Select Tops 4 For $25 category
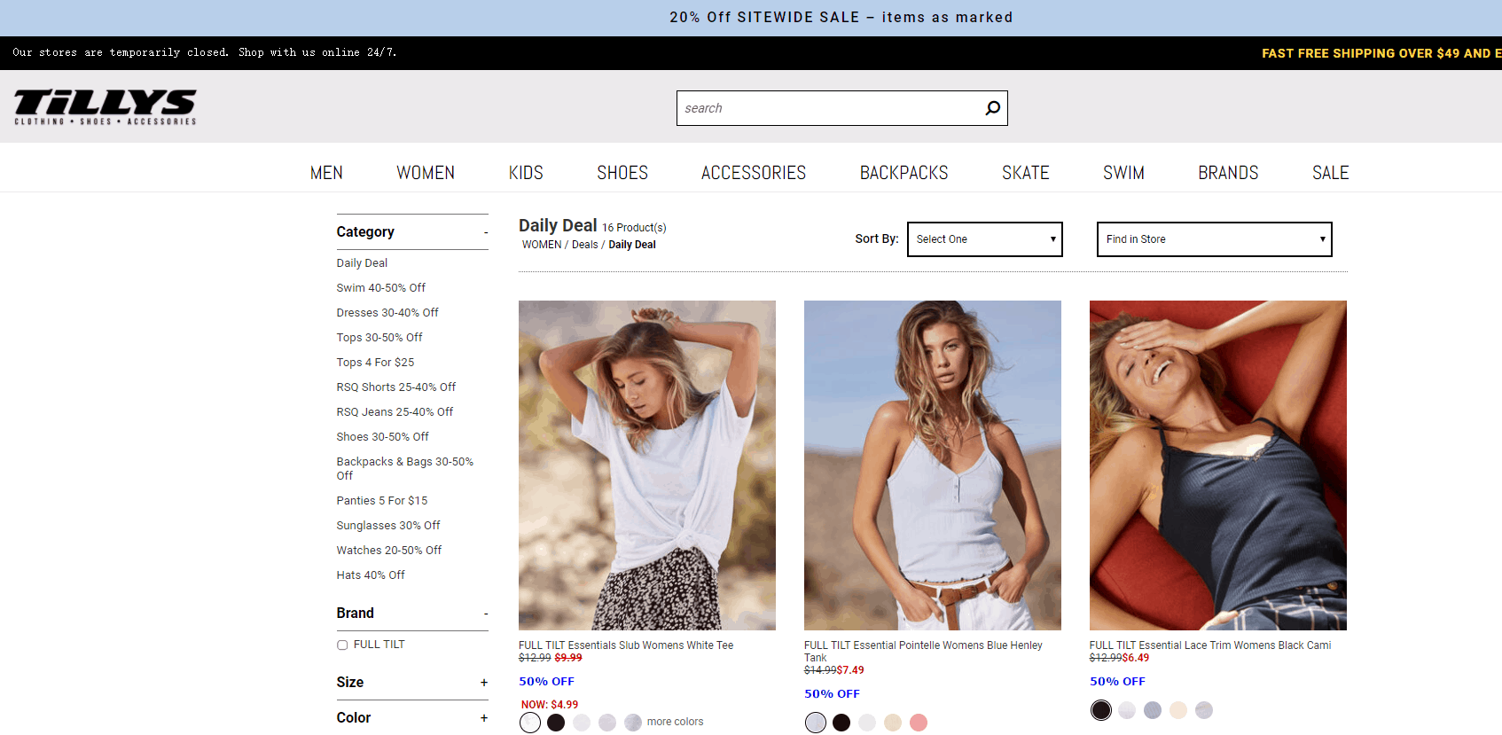 375,363
